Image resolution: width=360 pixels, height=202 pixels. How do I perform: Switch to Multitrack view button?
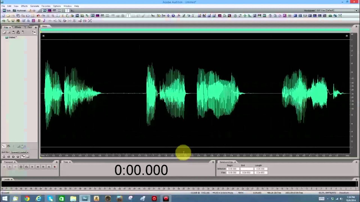tap(20, 10)
